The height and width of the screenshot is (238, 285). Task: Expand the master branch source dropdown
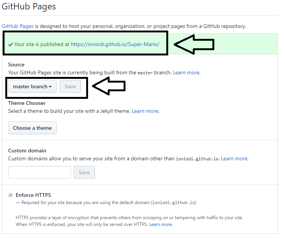point(33,86)
